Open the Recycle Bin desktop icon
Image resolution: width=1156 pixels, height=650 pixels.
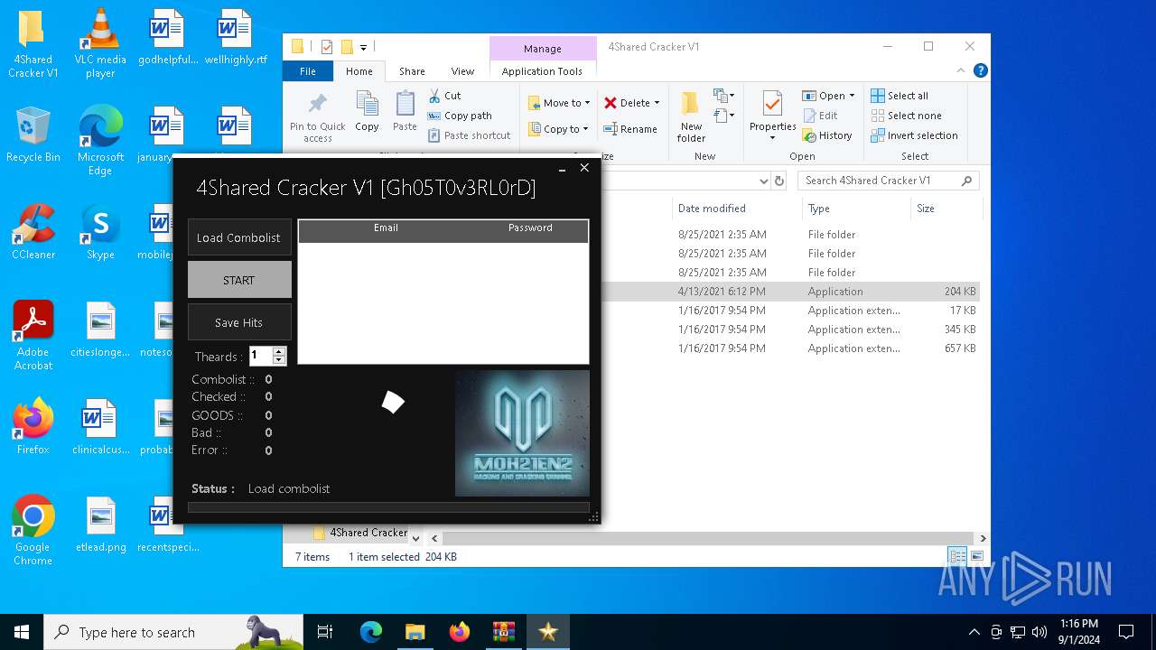(x=33, y=135)
